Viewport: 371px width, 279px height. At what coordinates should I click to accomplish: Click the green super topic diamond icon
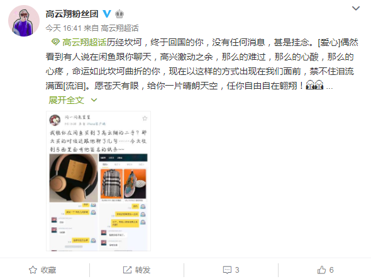(55, 42)
